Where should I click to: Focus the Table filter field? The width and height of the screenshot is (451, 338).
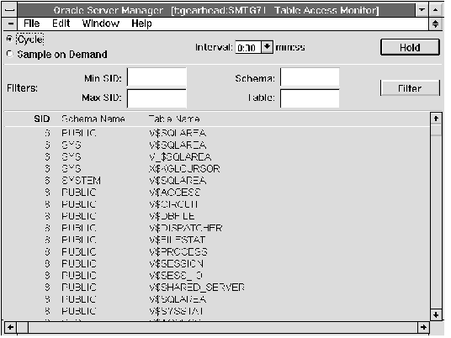[x=310, y=98]
